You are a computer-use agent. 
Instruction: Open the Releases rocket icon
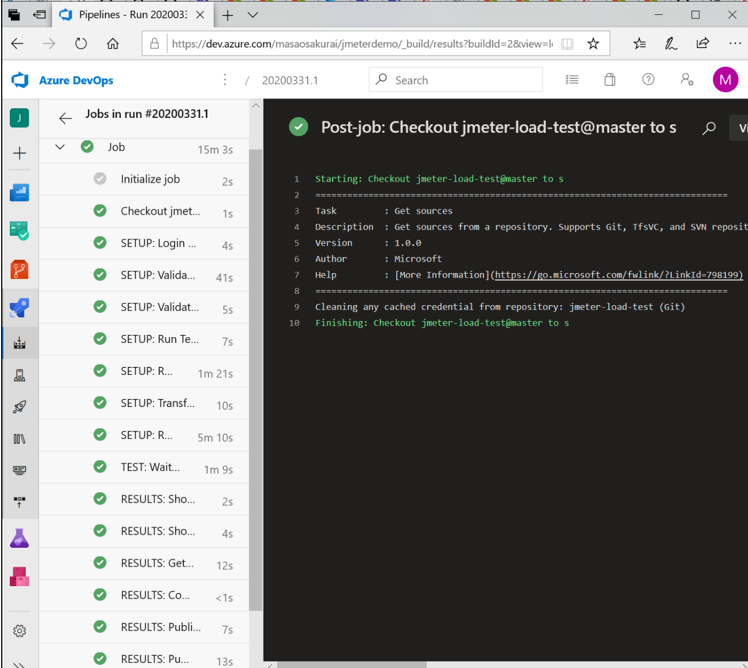(19, 407)
